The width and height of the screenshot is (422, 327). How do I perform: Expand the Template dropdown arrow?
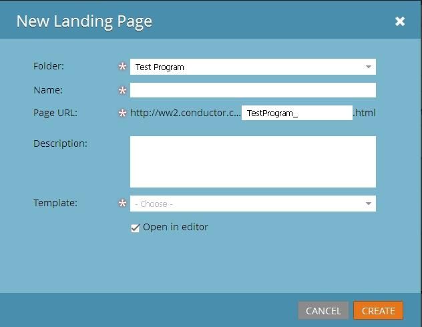click(369, 204)
